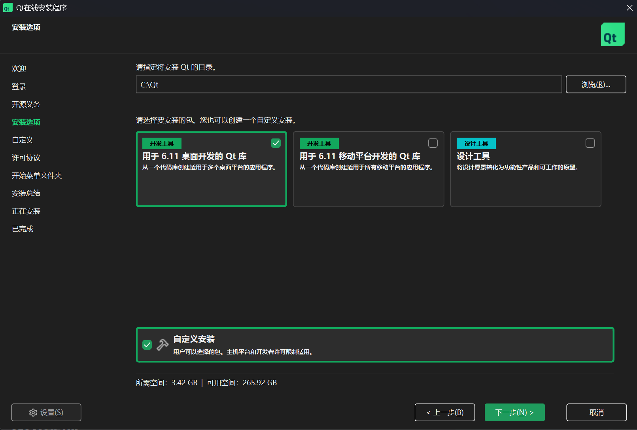This screenshot has height=430, width=637.
Task: Click the 所需空间: 3.42 GB text
Action: pos(166,383)
